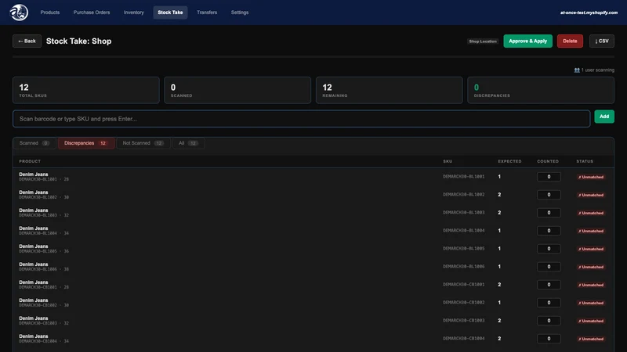
Task: Focus the scan barcode input field
Action: click(302, 119)
